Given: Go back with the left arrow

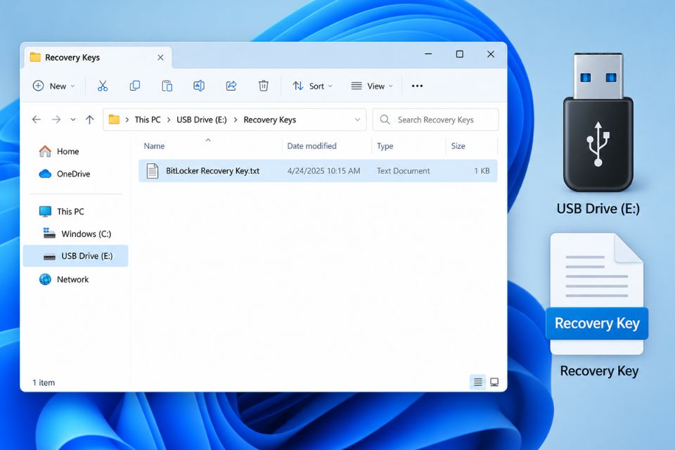Looking at the screenshot, I should click(x=37, y=120).
